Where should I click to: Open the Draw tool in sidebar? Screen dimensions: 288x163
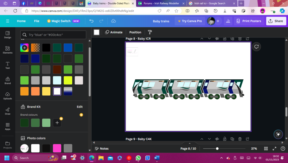pos(7,111)
